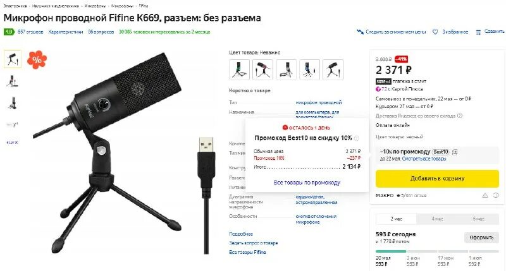Open promo code info icon in popup
The image size is (506, 271).
357,138
